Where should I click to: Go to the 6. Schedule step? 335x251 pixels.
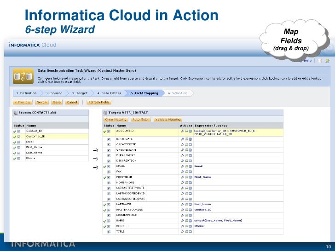coord(178,93)
